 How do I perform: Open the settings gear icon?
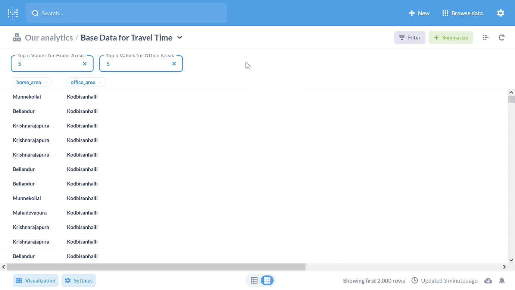(500, 13)
